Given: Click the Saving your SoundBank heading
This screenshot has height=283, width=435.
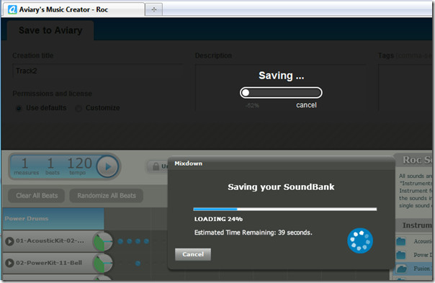Looking at the screenshot, I should [x=281, y=187].
